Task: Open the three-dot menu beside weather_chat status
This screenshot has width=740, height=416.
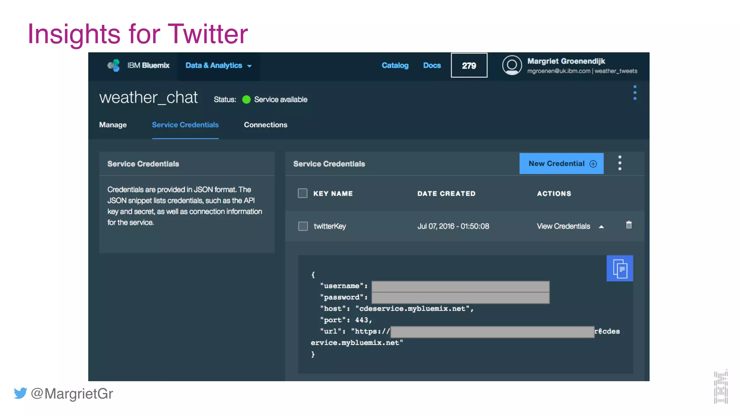Action: click(635, 93)
